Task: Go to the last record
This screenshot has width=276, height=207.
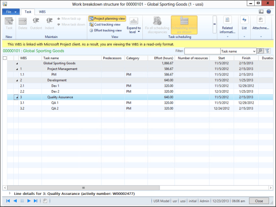Action: [35, 200]
